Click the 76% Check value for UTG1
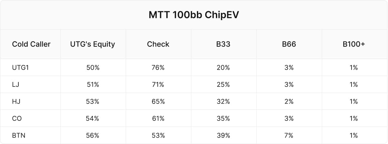Screen dimensions: 388x144 point(158,67)
